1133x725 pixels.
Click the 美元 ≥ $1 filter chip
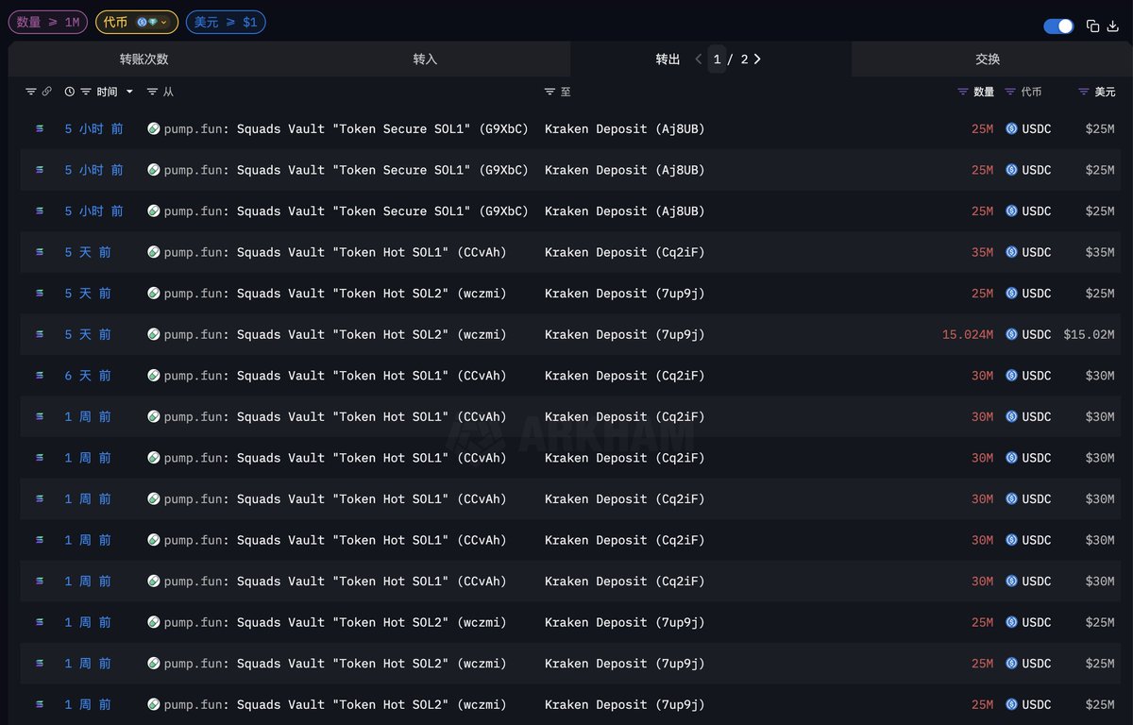225,22
